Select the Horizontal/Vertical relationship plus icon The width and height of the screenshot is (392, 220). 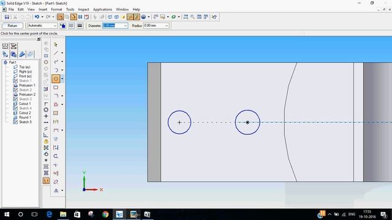click(x=46, y=116)
